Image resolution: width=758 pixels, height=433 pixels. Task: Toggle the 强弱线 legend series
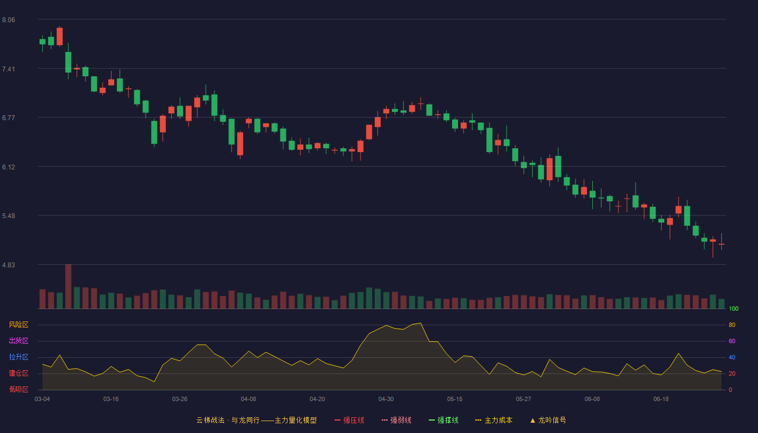click(396, 420)
